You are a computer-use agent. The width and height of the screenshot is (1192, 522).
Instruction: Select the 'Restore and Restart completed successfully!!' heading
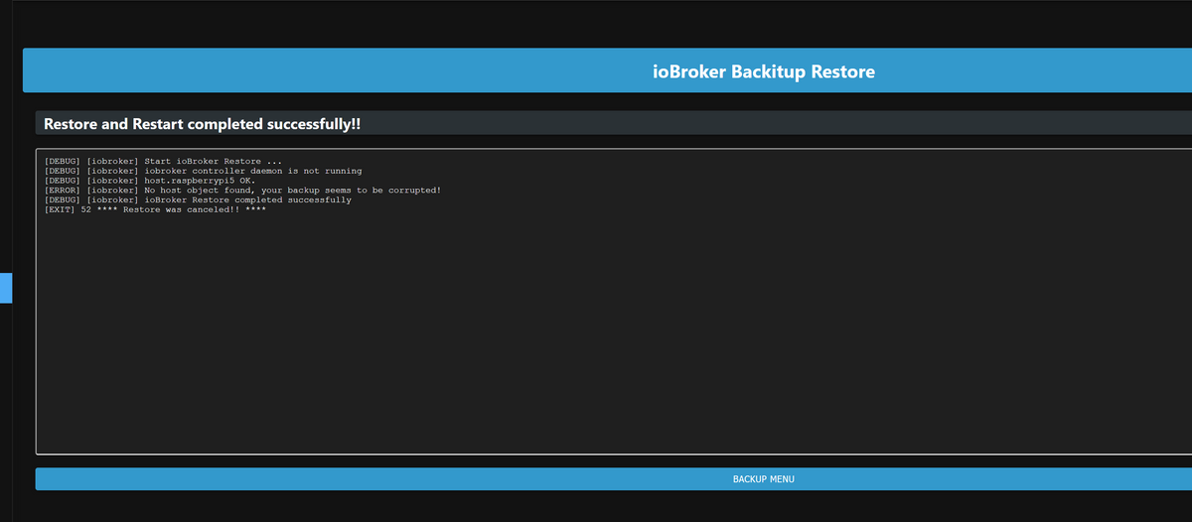(x=202, y=124)
